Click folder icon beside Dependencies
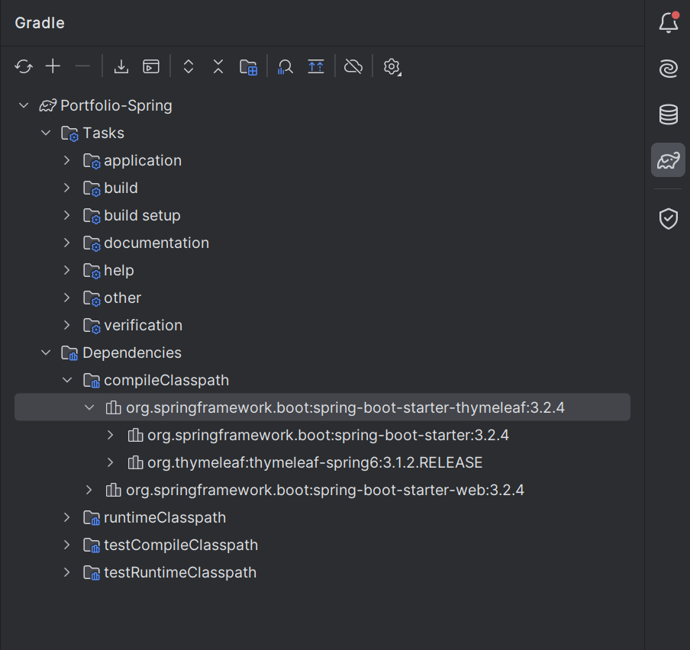 pos(69,352)
